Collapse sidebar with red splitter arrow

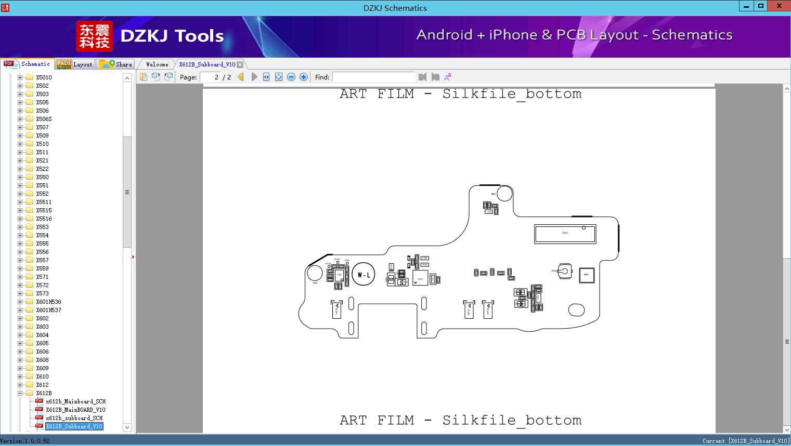coord(133,257)
